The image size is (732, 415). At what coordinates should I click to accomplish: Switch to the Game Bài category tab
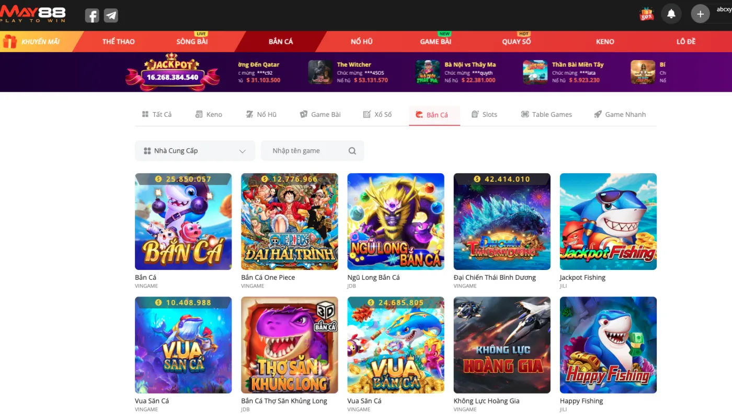pos(320,114)
